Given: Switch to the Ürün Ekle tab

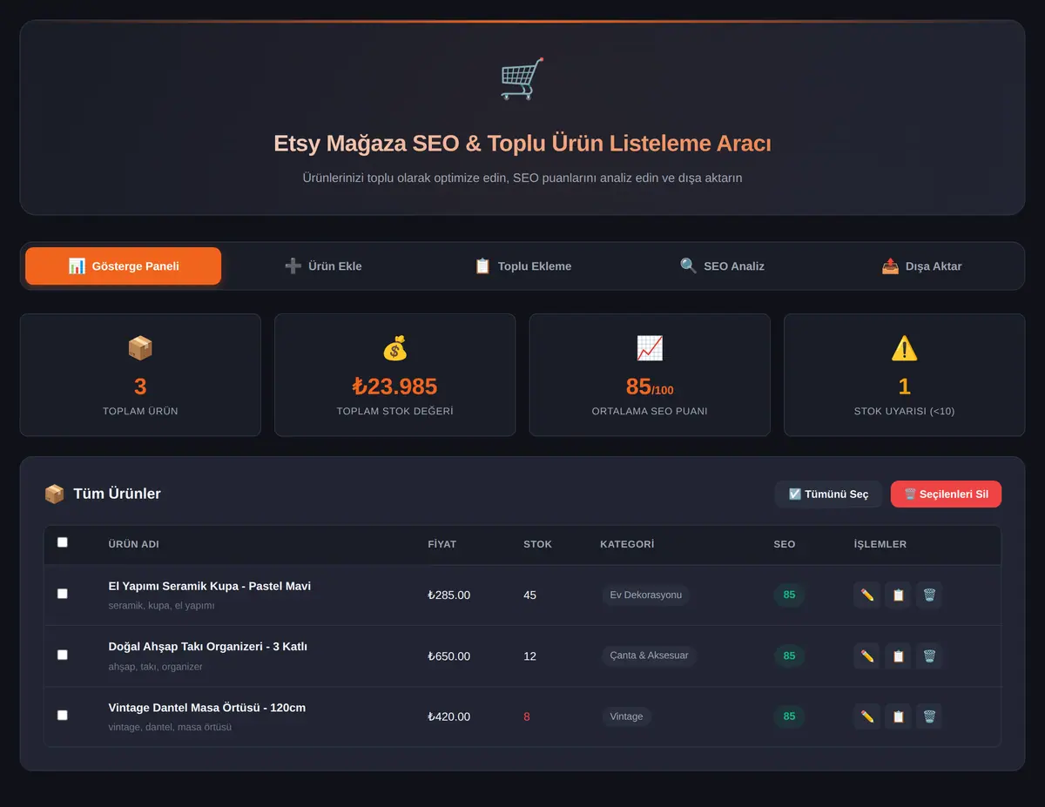Looking at the screenshot, I should [x=323, y=266].
